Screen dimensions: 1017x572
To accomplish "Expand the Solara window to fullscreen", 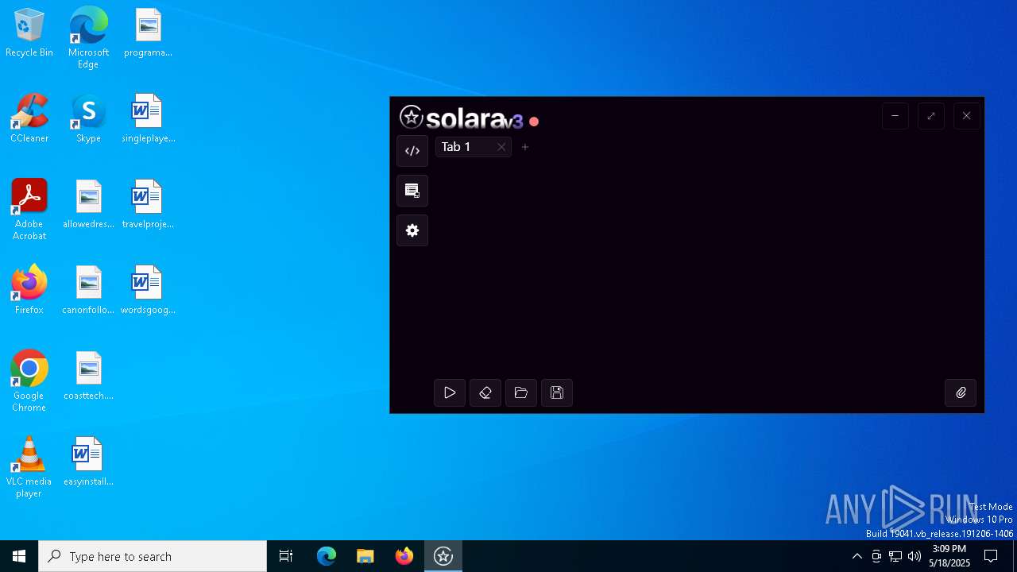I will point(931,116).
